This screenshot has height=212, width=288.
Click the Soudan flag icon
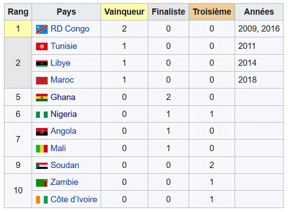tap(41, 165)
